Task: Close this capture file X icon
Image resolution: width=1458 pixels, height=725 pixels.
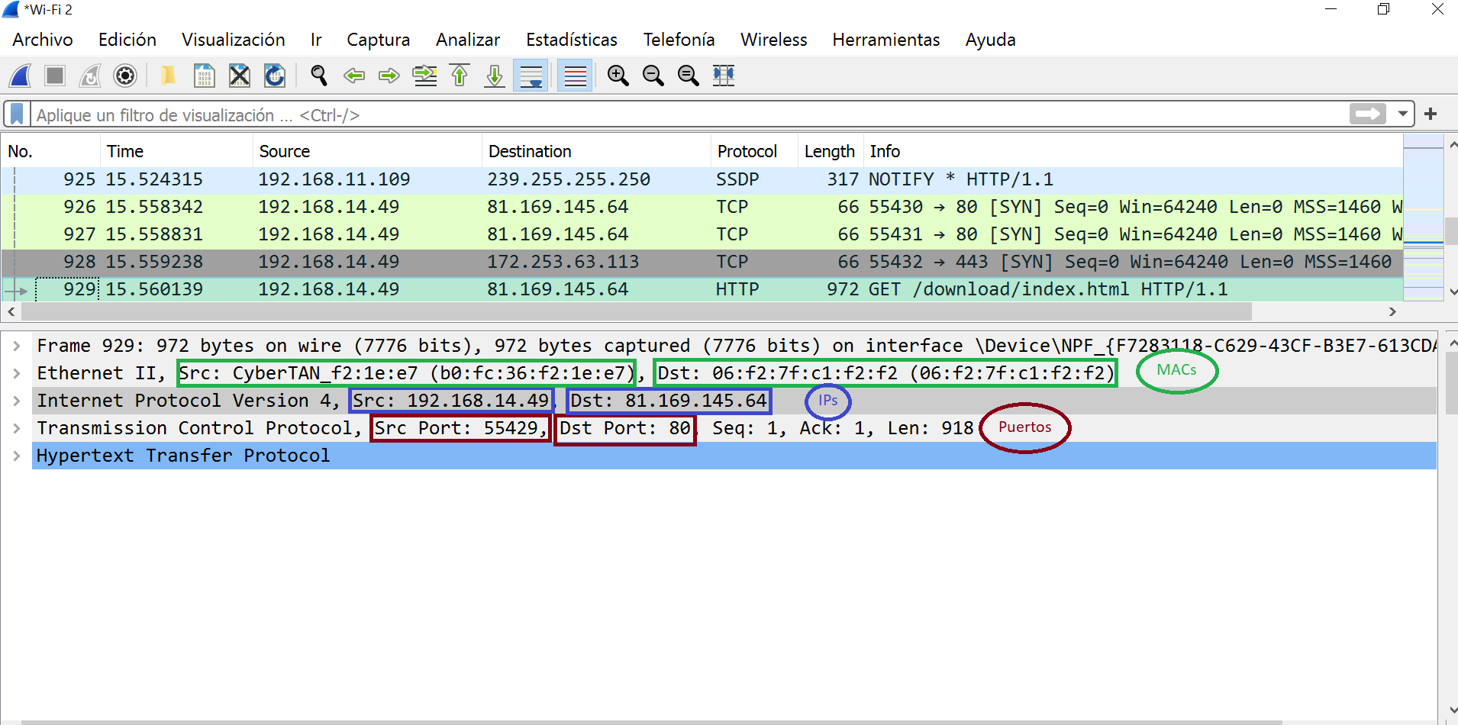Action: click(x=240, y=76)
